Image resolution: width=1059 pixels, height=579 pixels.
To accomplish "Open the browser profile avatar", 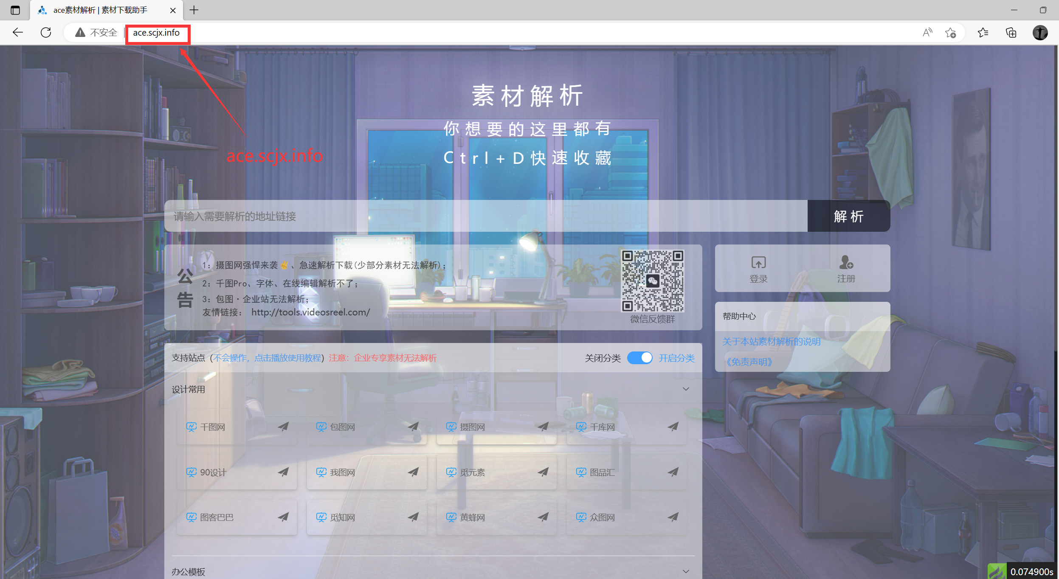I will click(x=1040, y=33).
